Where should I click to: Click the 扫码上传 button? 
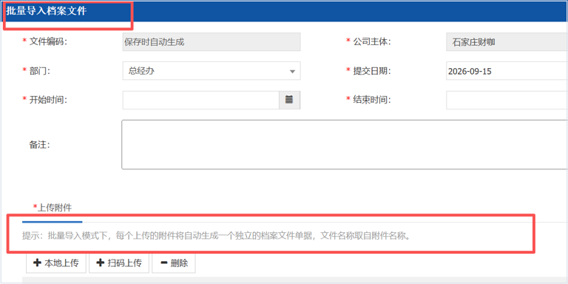(119, 263)
